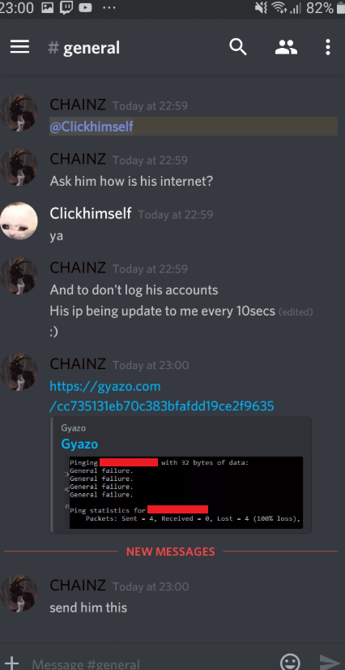Image resolution: width=345 pixels, height=670 pixels.
Task: Open the ping failure screenshot thumbnail
Action: point(186,492)
